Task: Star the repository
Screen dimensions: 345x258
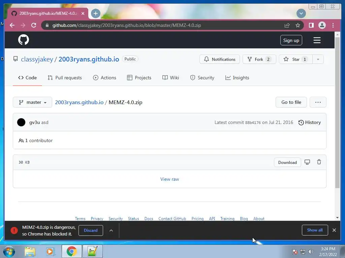Action: (x=296, y=59)
